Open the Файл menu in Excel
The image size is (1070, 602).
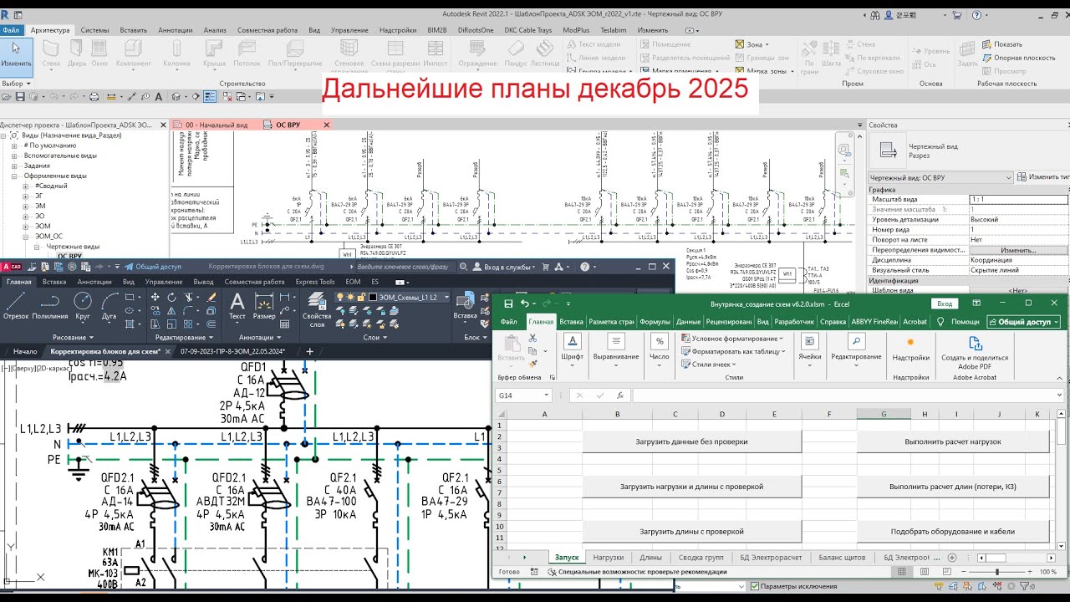508,322
